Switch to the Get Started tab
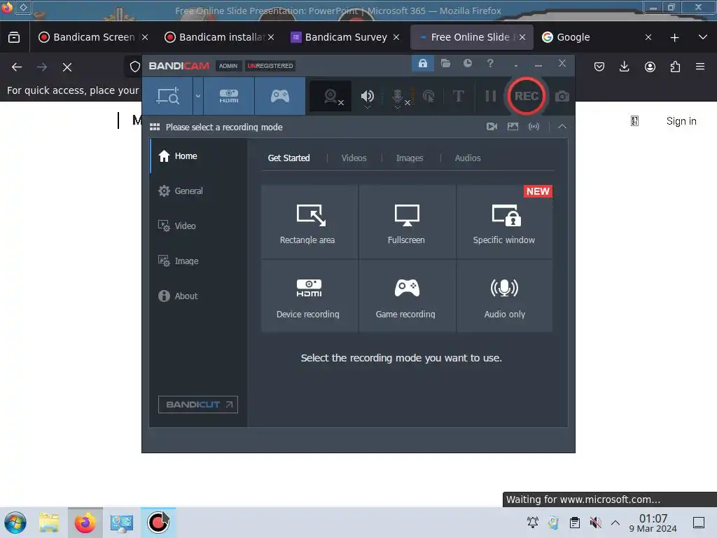 click(x=288, y=158)
